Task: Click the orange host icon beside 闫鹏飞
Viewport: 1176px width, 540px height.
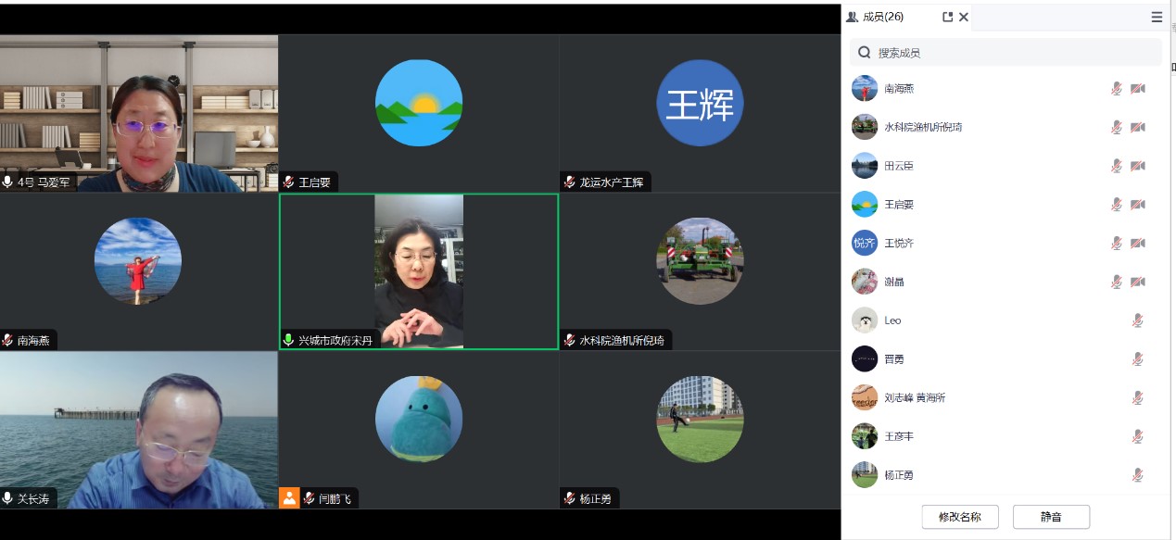Action: click(290, 498)
